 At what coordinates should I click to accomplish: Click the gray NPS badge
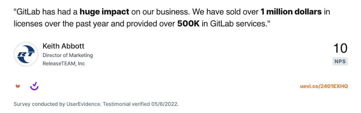click(340, 61)
